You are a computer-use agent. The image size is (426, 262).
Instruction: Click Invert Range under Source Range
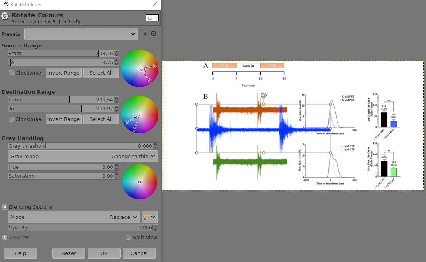pyautogui.click(x=63, y=73)
